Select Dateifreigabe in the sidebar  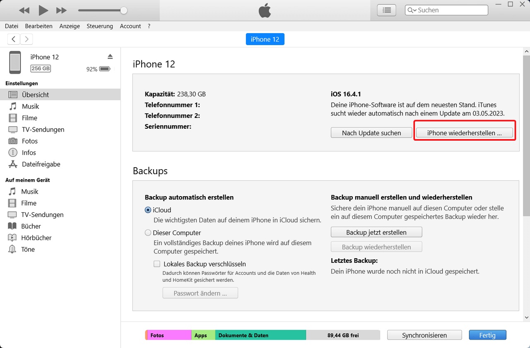point(41,164)
